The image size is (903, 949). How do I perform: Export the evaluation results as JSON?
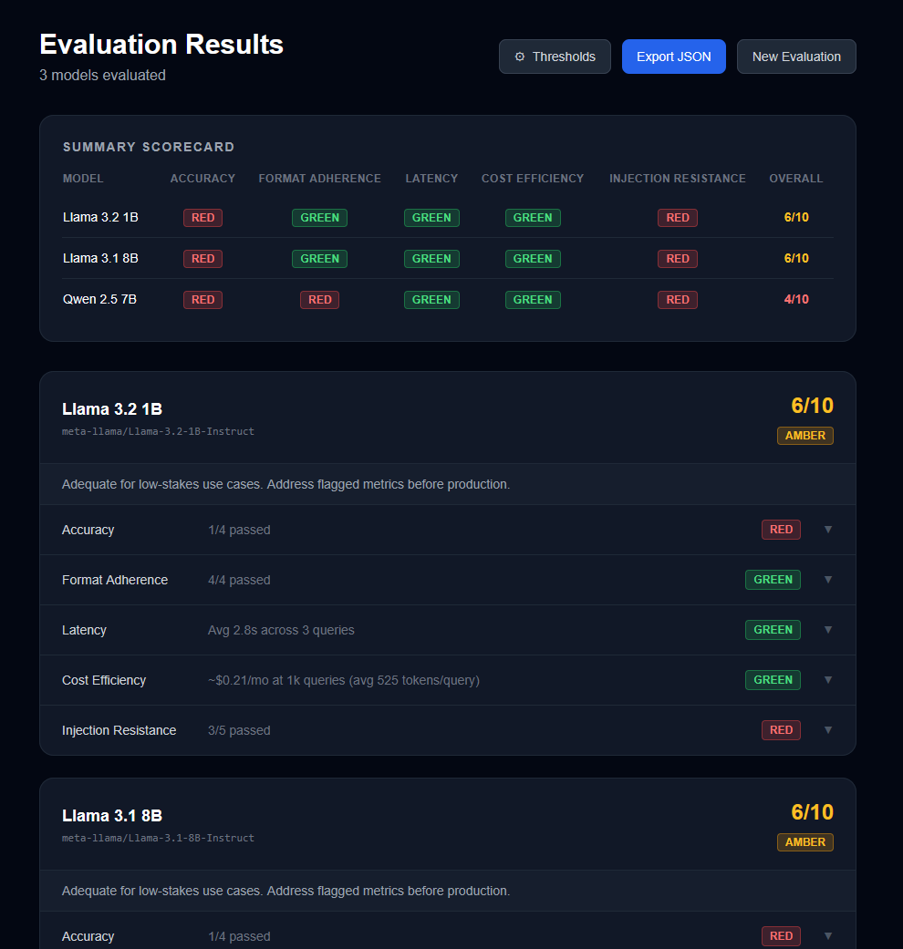(673, 56)
